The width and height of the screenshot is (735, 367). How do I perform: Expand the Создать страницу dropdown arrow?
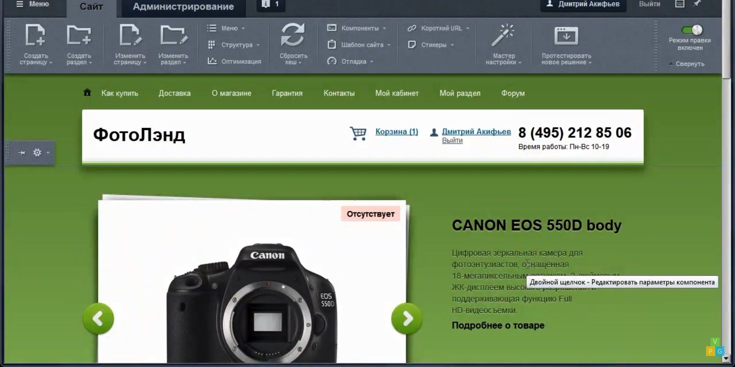[51, 63]
